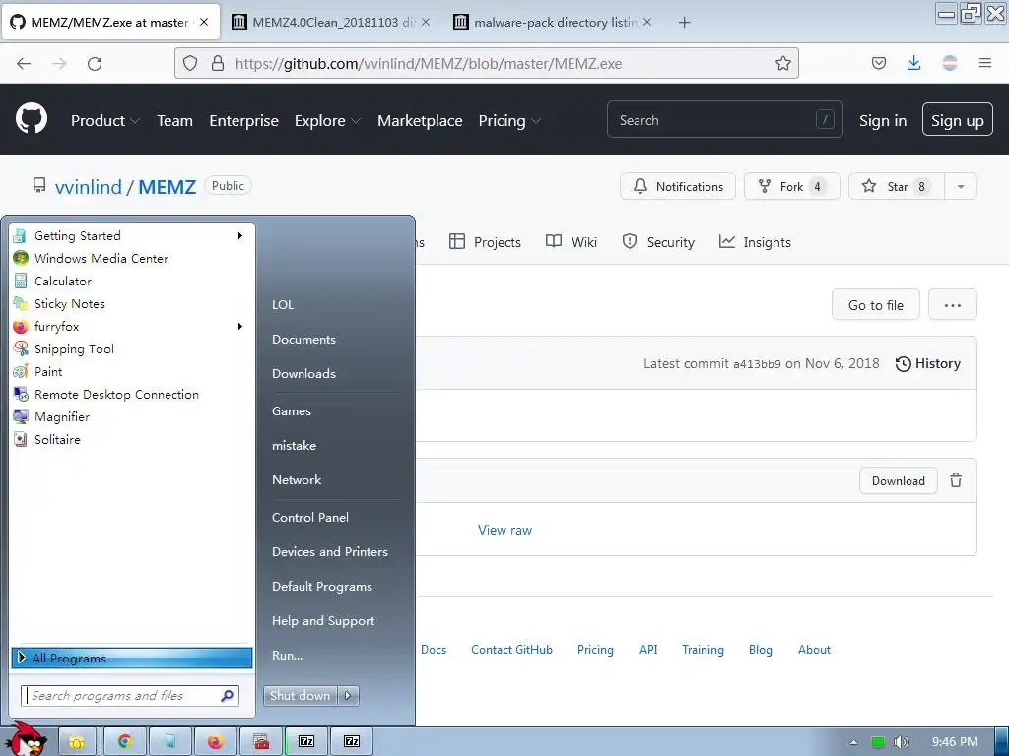Click the Firefox taskbar icon
The image size is (1009, 756).
[215, 742]
